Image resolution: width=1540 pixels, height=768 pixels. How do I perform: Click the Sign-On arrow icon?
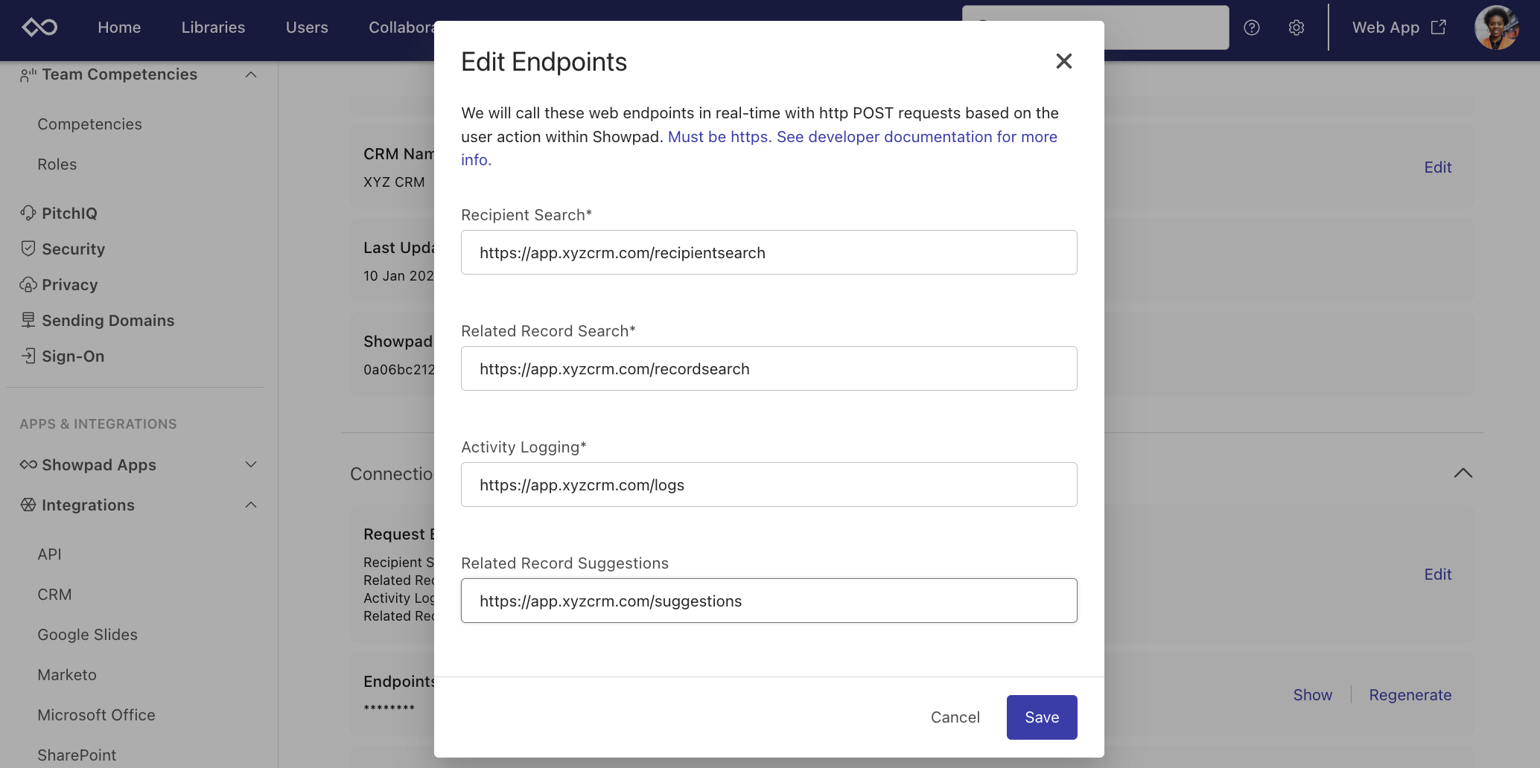[x=28, y=356]
